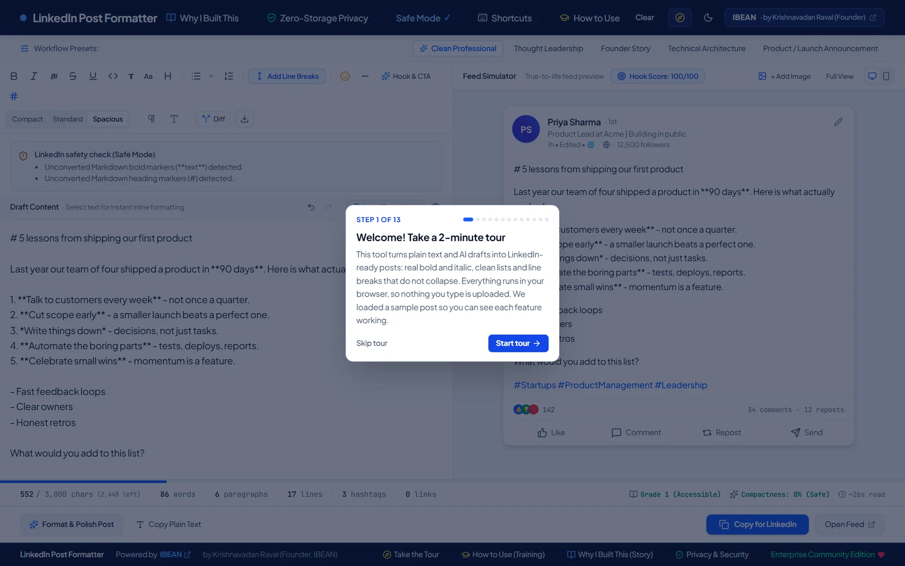
Task: Toggle Safe Mode in header
Action: tap(423, 18)
